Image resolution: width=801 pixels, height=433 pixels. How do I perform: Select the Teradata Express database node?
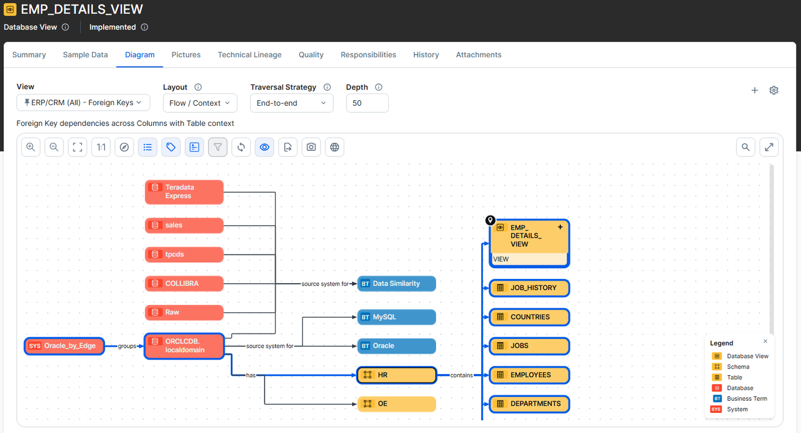[x=184, y=191]
